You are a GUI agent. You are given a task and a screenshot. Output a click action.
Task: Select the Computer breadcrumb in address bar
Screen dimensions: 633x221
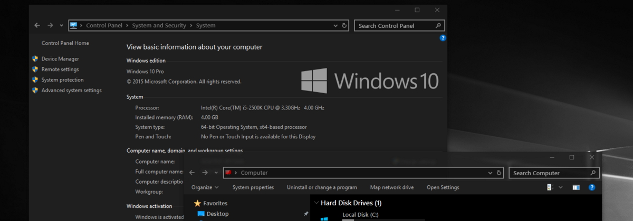coord(254,173)
